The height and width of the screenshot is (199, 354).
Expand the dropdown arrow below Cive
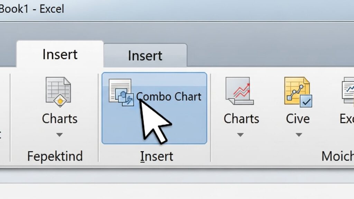pyautogui.click(x=299, y=135)
